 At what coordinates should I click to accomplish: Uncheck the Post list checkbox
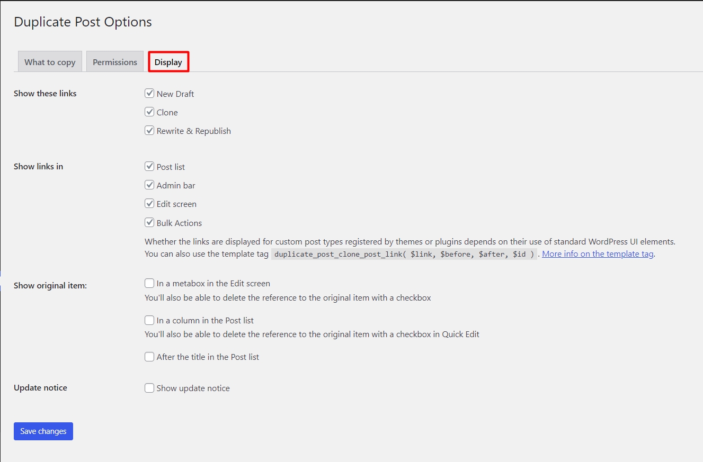coord(149,167)
